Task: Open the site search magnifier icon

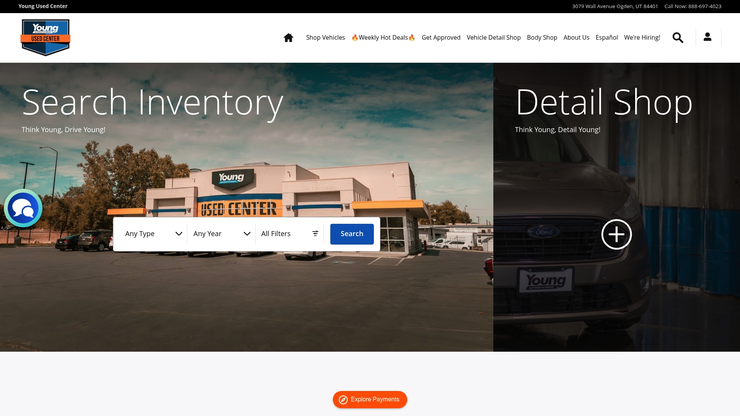Action: [678, 37]
